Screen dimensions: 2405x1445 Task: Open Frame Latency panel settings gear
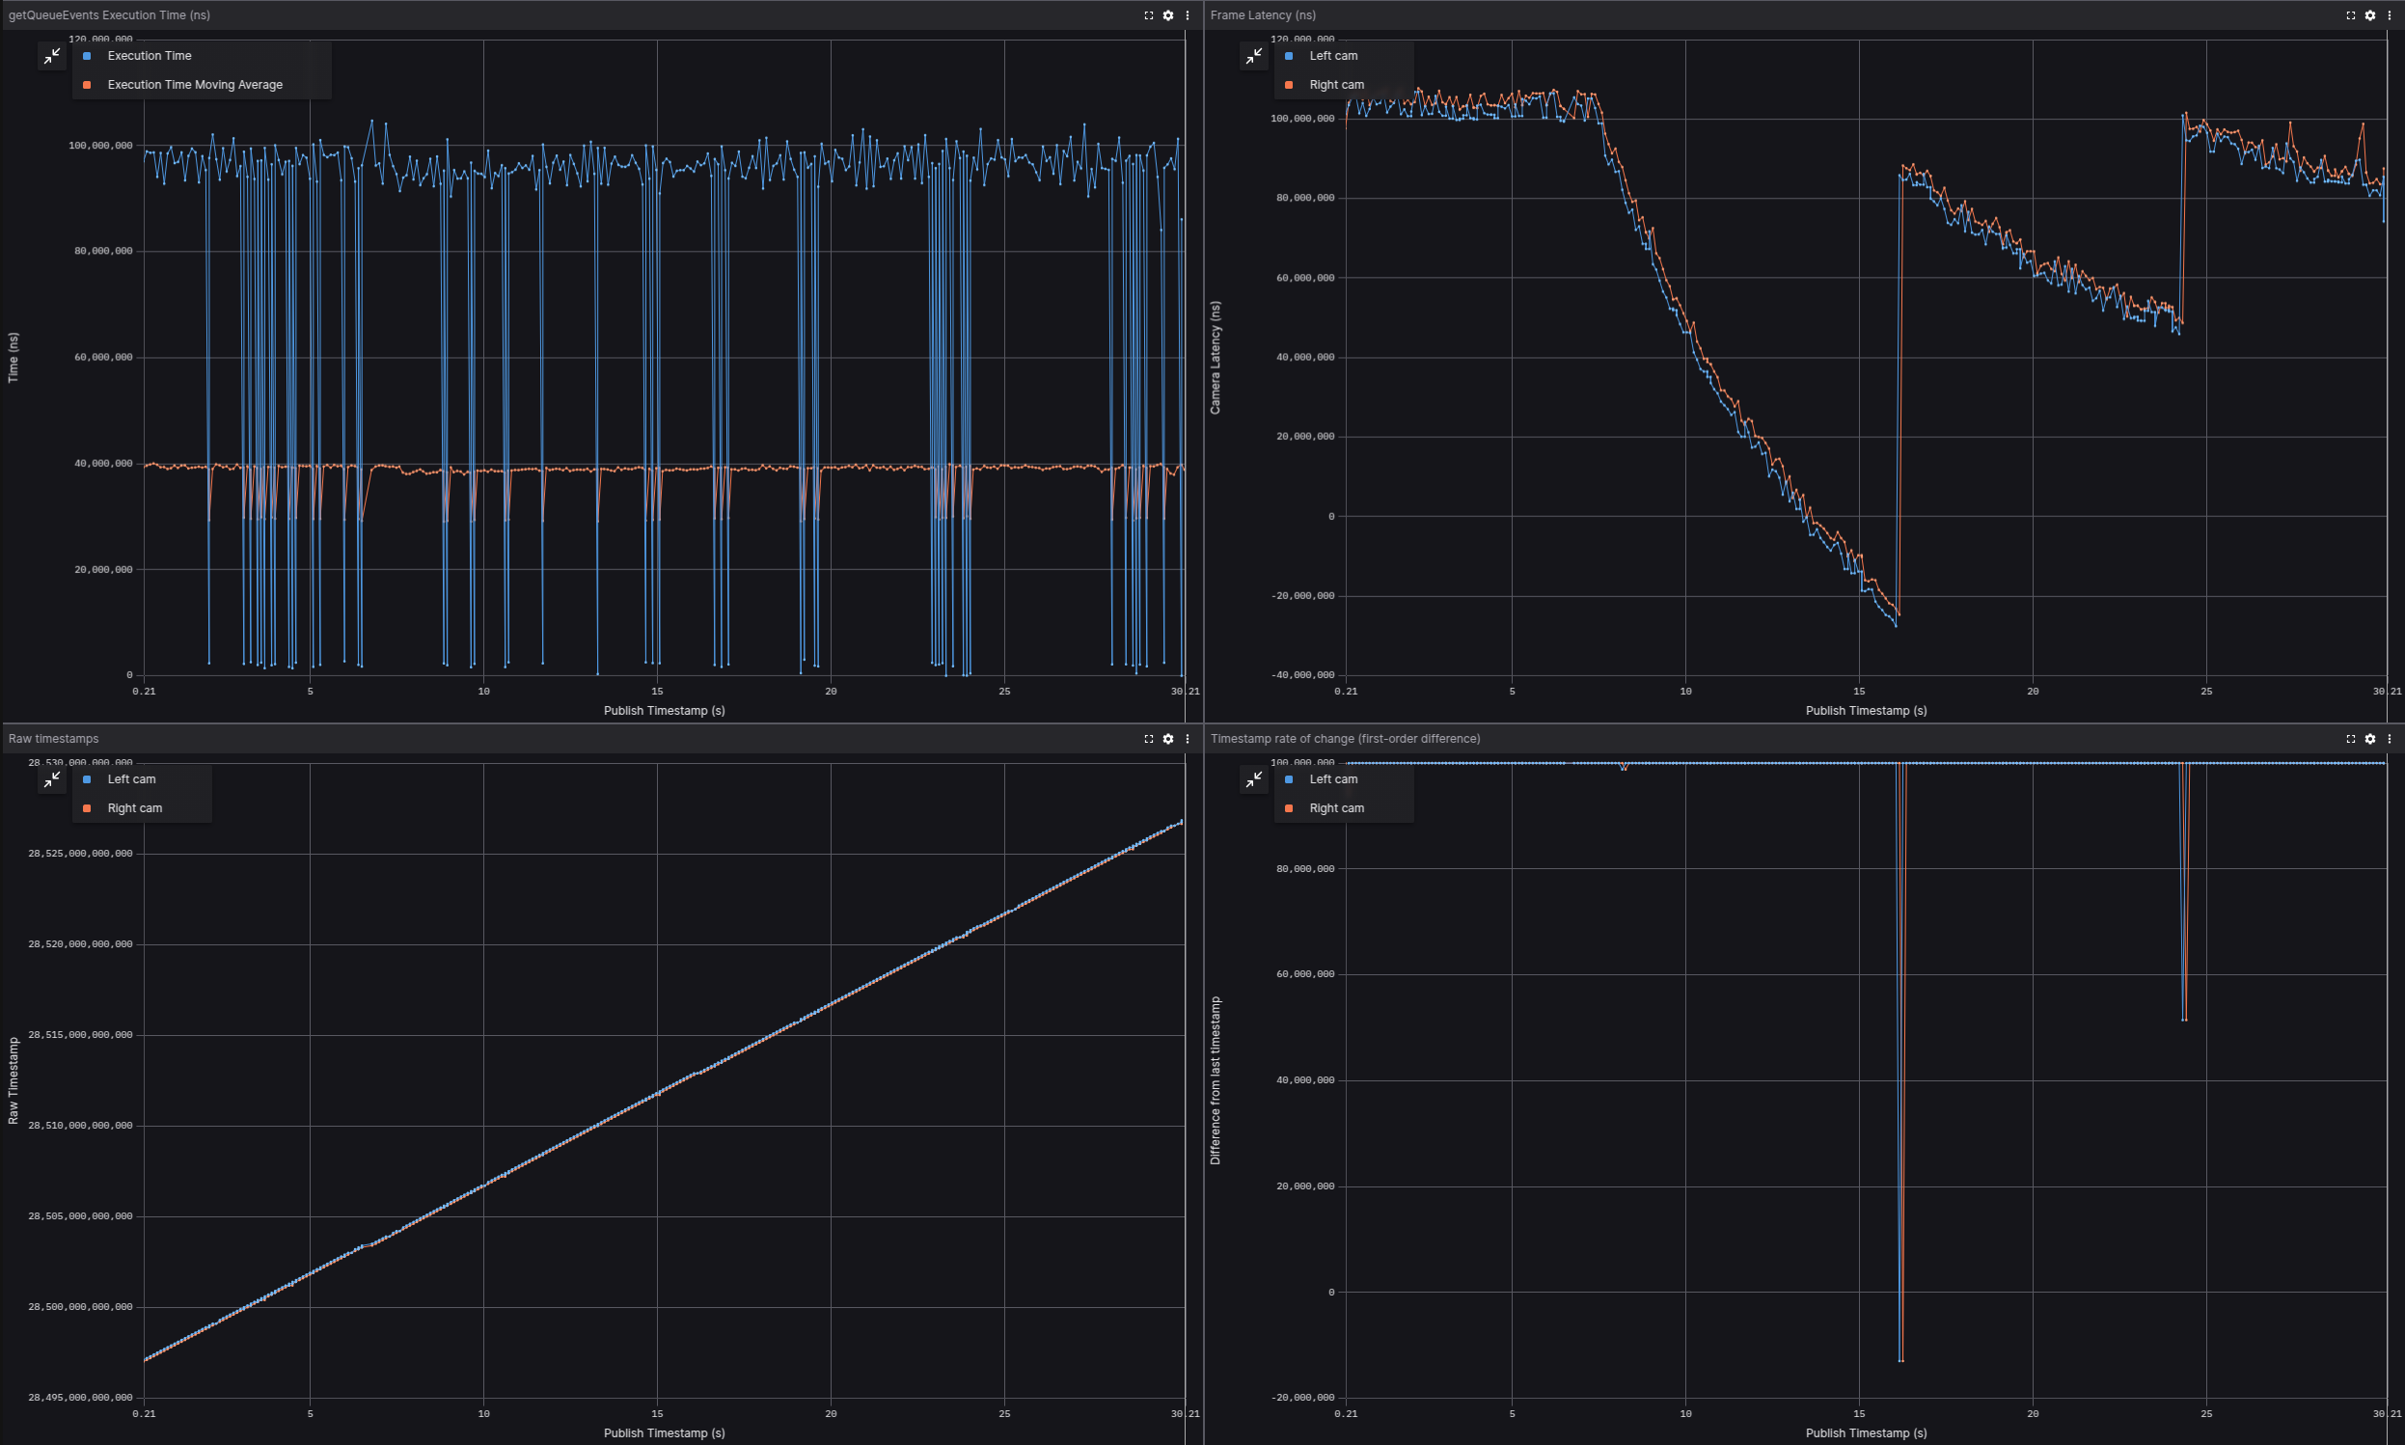[2370, 15]
